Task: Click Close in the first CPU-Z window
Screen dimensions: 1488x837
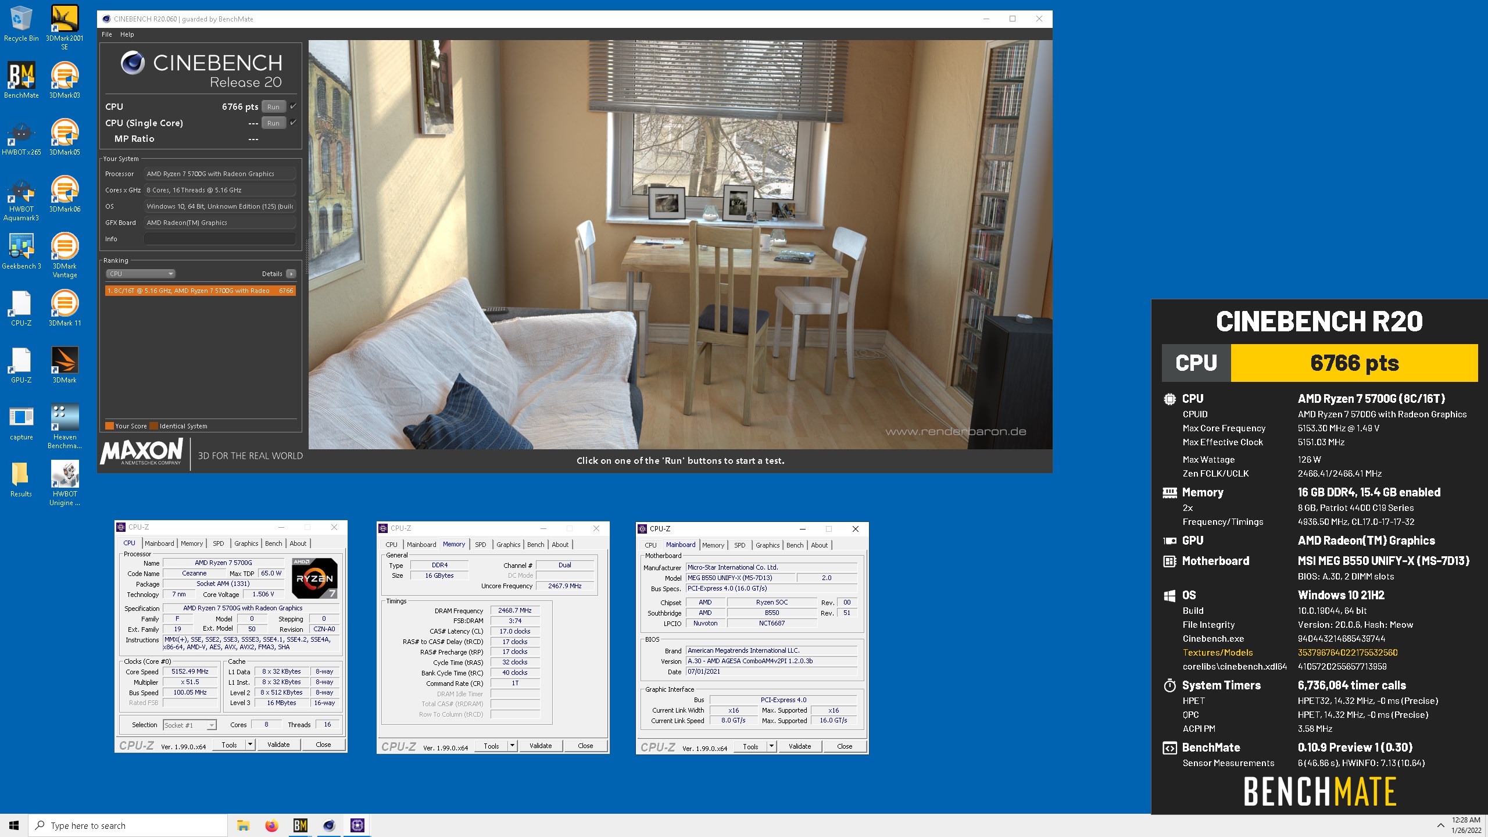Action: click(323, 745)
